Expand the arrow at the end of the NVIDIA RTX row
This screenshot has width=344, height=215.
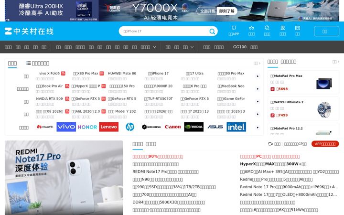pos(258,102)
